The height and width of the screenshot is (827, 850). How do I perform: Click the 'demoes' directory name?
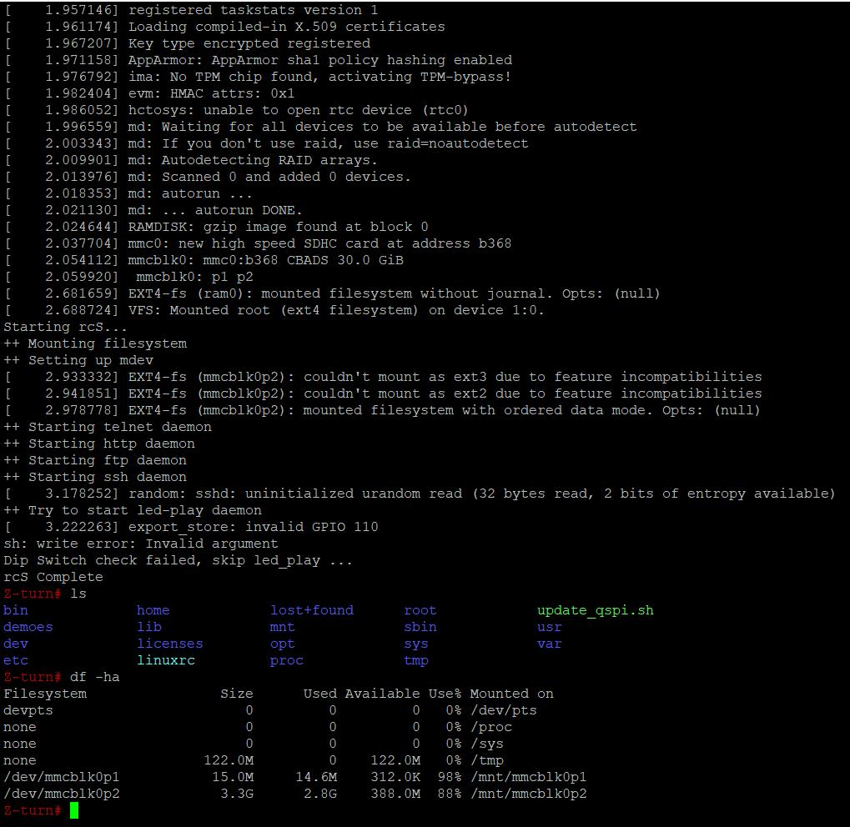click(28, 627)
